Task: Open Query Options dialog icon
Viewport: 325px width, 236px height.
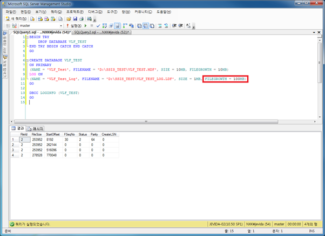Action: 111,26
